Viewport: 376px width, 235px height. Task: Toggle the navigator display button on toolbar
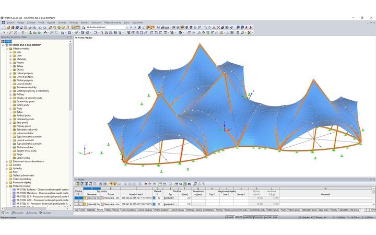(74, 27)
